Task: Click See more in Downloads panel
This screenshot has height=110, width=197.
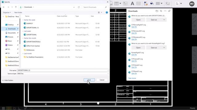Action: point(132,78)
